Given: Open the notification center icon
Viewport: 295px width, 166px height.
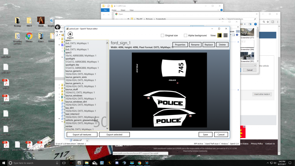Looking at the screenshot, I should 290,163.
